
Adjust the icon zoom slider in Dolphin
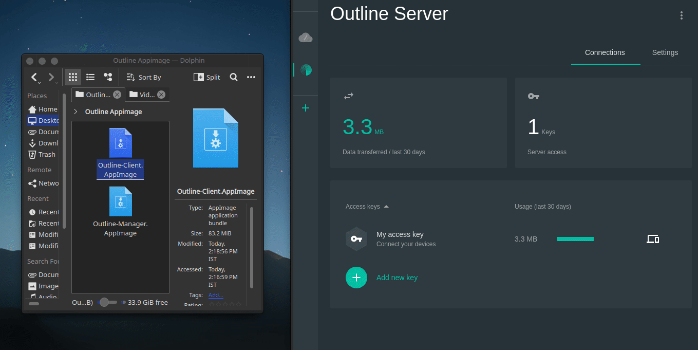pyautogui.click(x=108, y=302)
